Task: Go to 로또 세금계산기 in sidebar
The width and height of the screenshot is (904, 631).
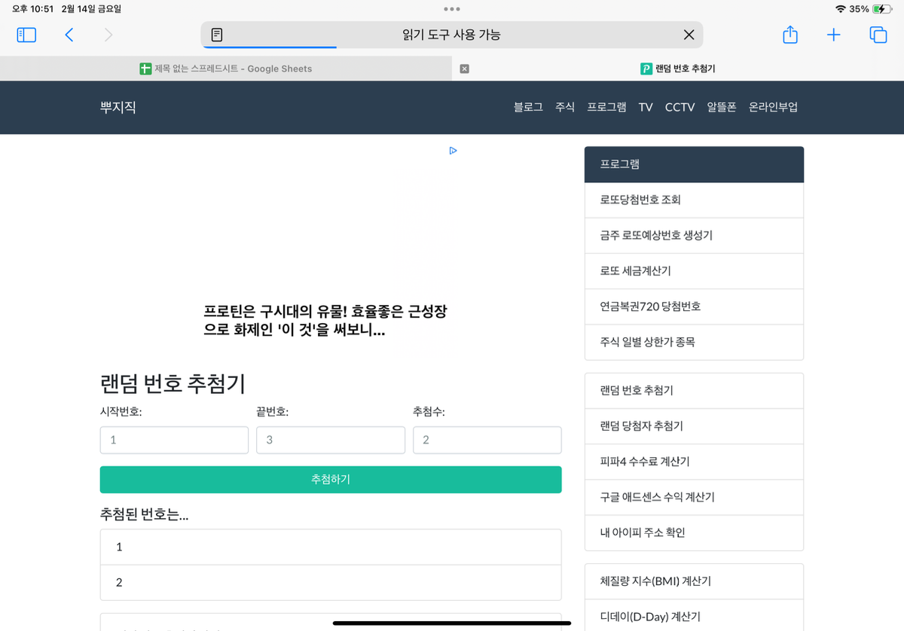Action: click(x=635, y=271)
